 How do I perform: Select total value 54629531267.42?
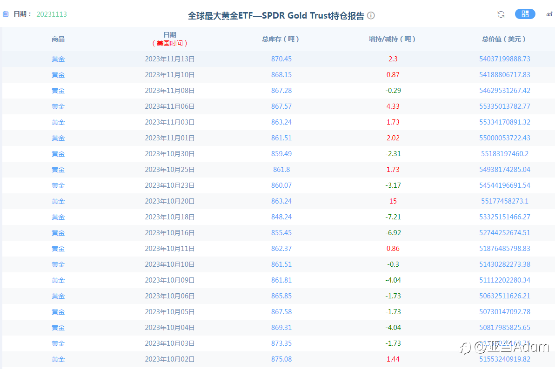505,91
